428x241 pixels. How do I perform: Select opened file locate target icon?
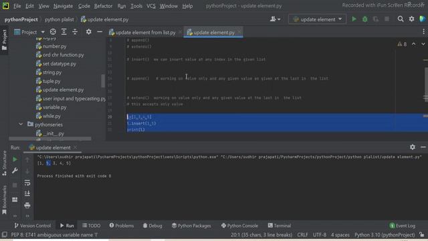tap(53, 32)
